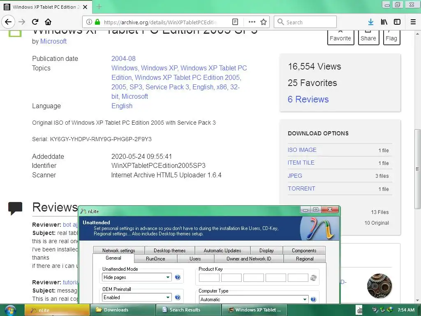The width and height of the screenshot is (421, 316).
Task: Open the Automatic Updates tab
Action: (x=222, y=251)
